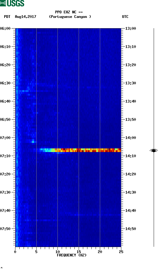The width and height of the screenshot is (167, 271).
Task: Click the '14:50' UTC time label
Action: pyautogui.click(x=131, y=229)
